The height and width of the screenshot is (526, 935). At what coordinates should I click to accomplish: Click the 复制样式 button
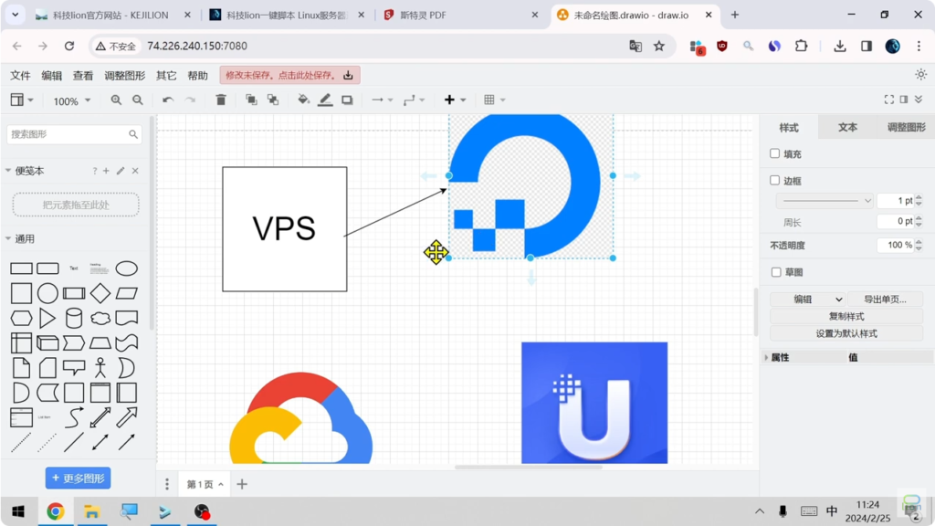click(x=846, y=317)
